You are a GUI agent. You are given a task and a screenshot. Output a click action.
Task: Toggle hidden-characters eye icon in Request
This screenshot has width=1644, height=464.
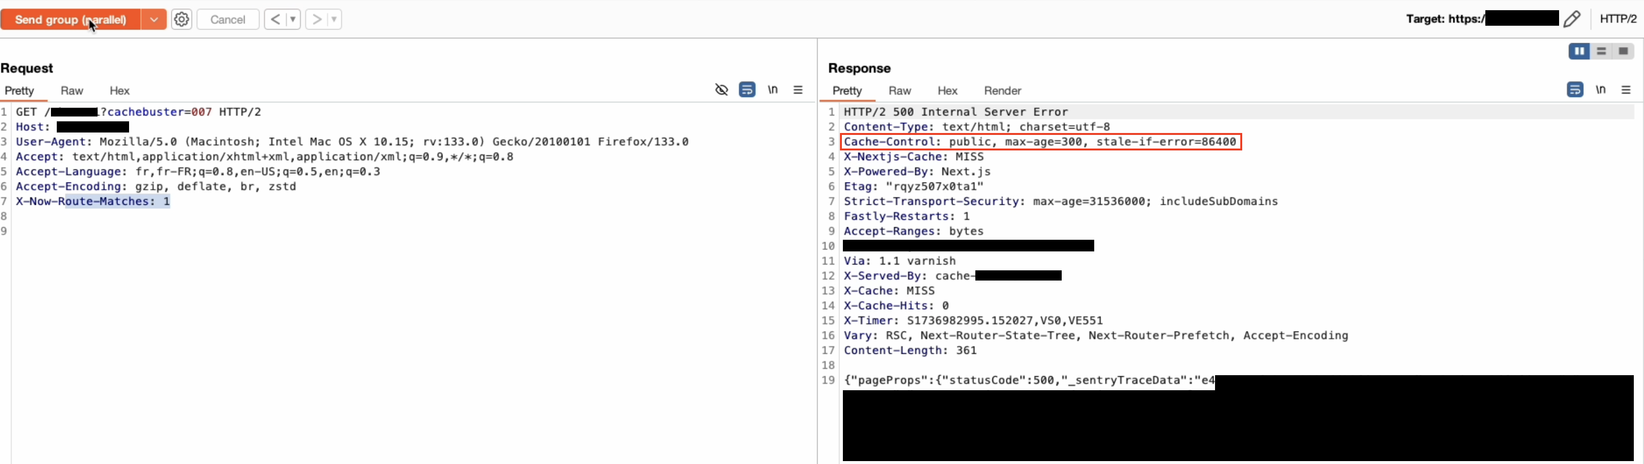point(722,90)
